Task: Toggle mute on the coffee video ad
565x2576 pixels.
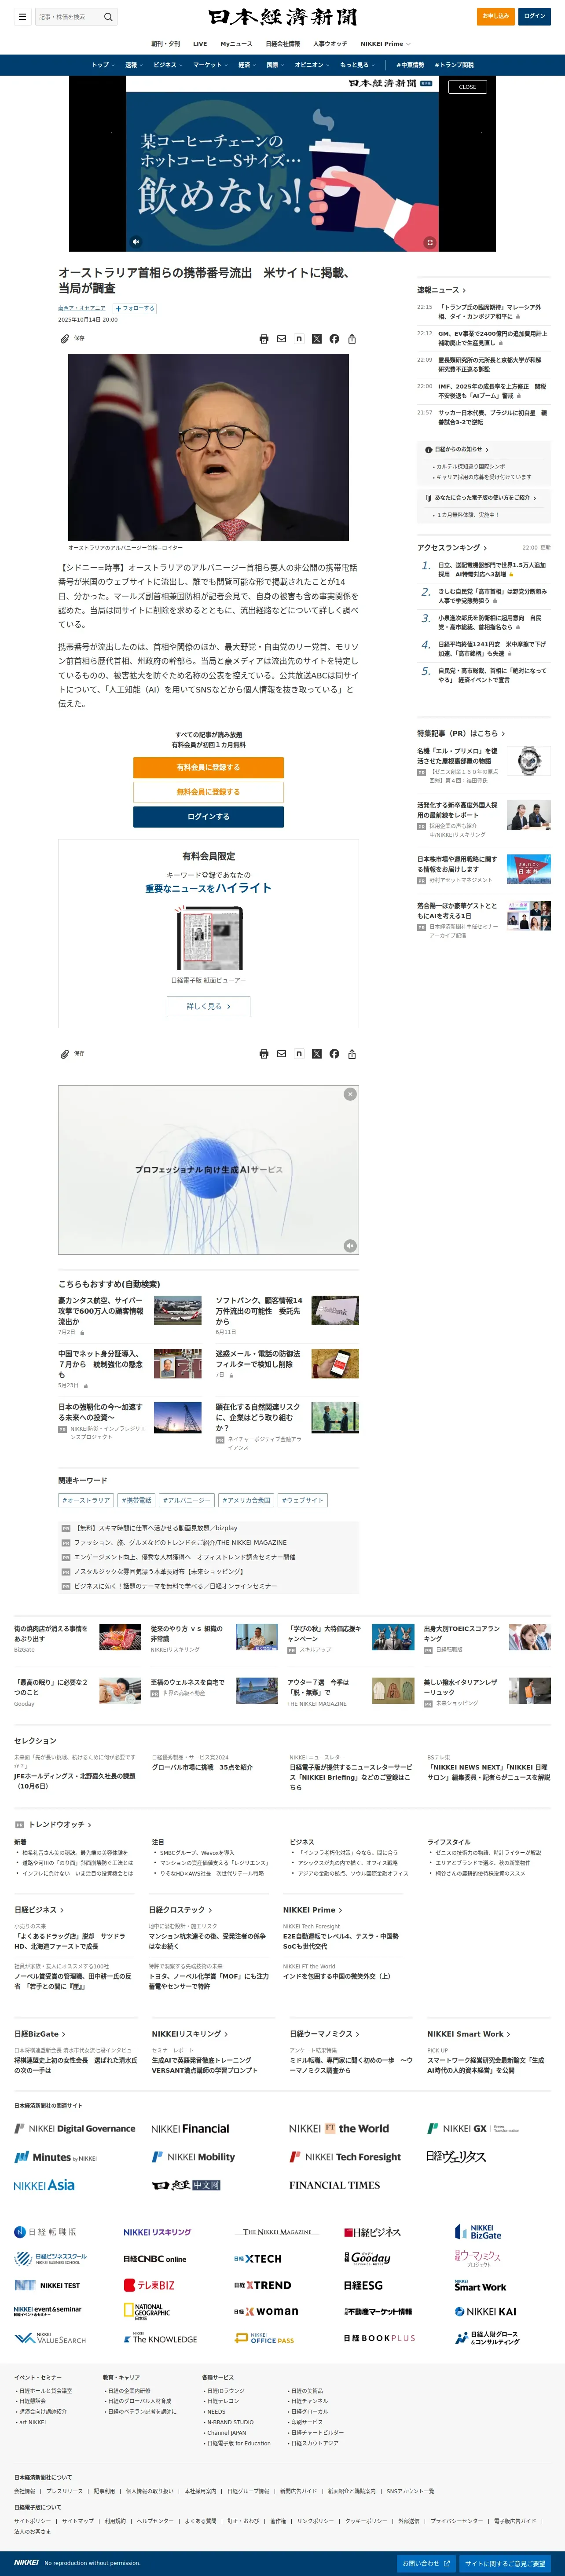Action: coord(136,241)
